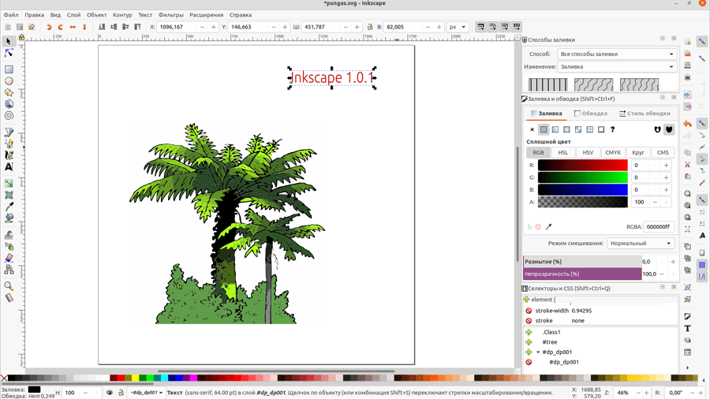The height and width of the screenshot is (399, 710).
Task: Switch color mode to HSL
Action: (x=562, y=153)
